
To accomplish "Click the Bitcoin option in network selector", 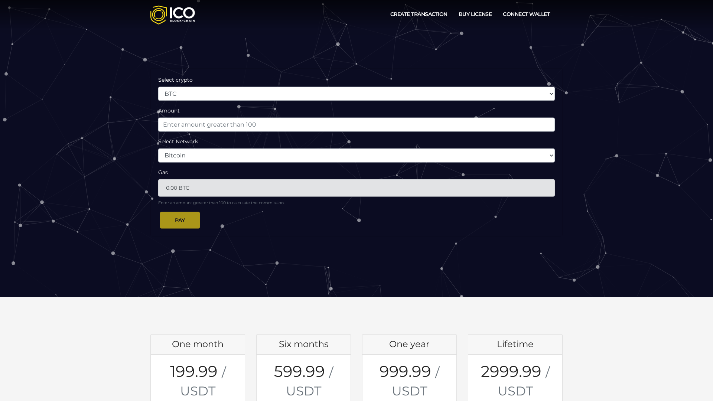I will (x=175, y=155).
